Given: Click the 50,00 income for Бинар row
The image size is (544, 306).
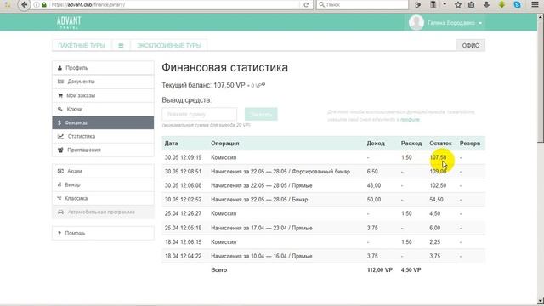Looking at the screenshot, I should click(374, 200).
